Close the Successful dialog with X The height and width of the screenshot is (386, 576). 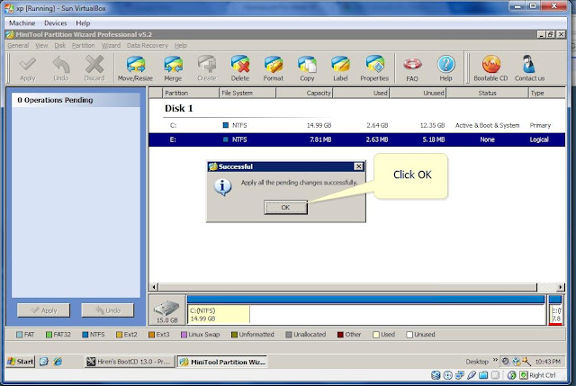pyautogui.click(x=358, y=166)
